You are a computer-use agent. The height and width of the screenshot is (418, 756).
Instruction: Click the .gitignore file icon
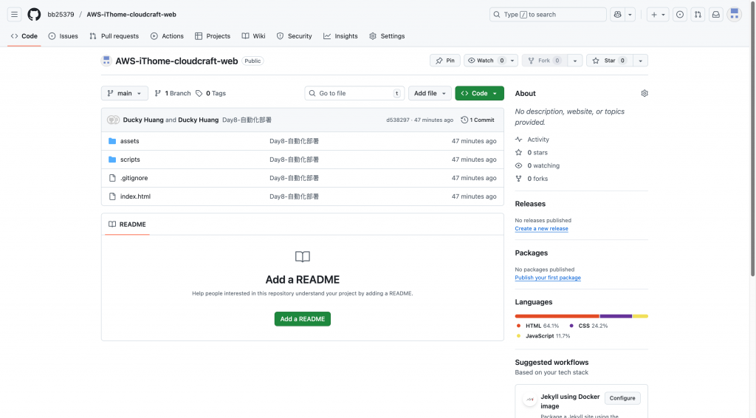(112, 178)
